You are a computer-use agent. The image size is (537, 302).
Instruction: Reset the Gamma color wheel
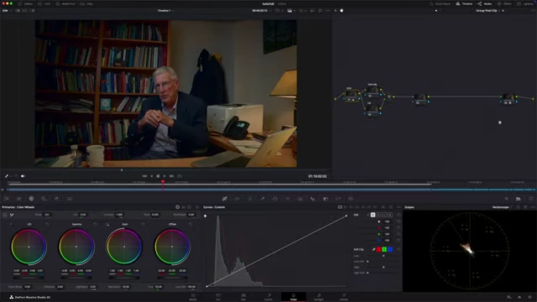(95, 224)
